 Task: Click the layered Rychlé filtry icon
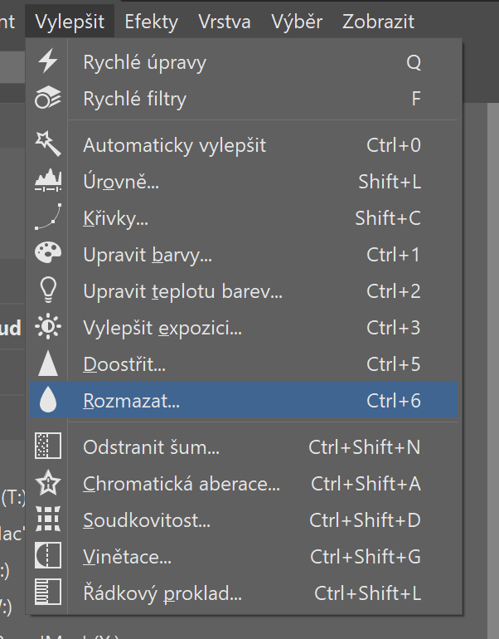point(49,99)
